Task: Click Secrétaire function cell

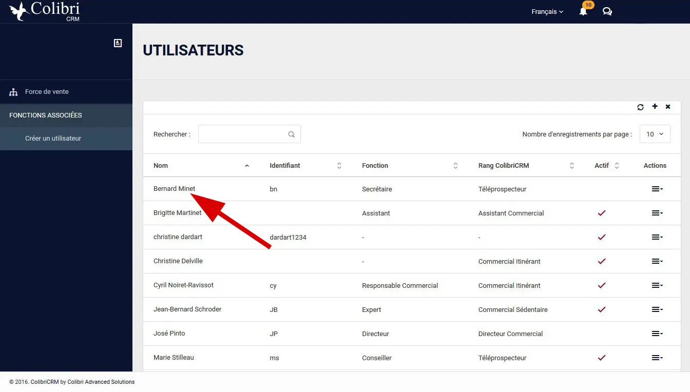Action: click(x=377, y=189)
